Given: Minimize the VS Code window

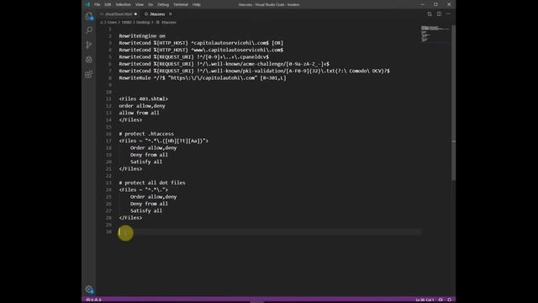Looking at the screenshot, I should pyautogui.click(x=422, y=4).
